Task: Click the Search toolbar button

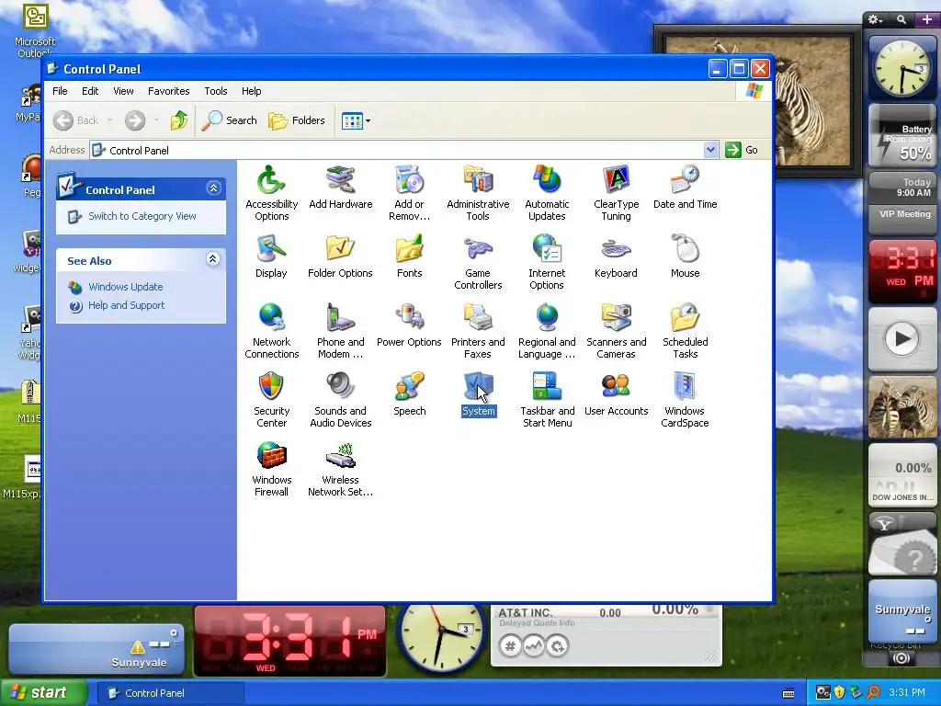Action: click(229, 120)
